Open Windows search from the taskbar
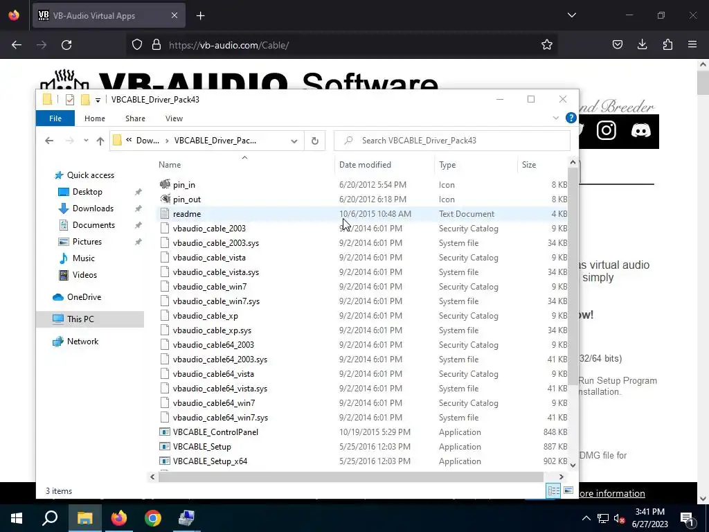 (50, 518)
